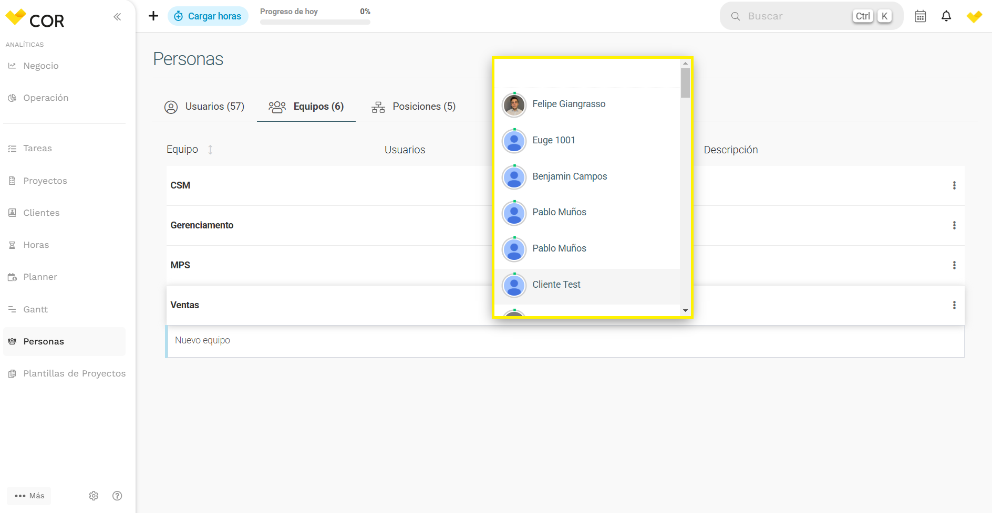This screenshot has width=992, height=513.
Task: Collapse the sidebar with the double chevron
Action: [x=117, y=17]
